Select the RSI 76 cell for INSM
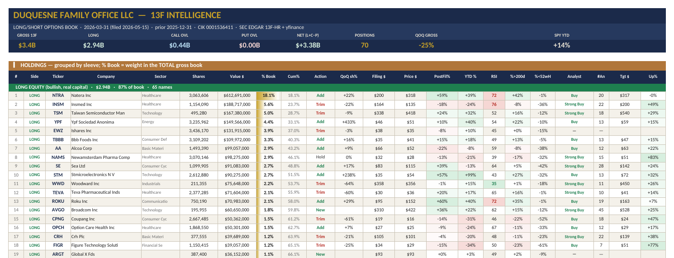Screen dimensions: 674x258 pyautogui.click(x=494, y=104)
